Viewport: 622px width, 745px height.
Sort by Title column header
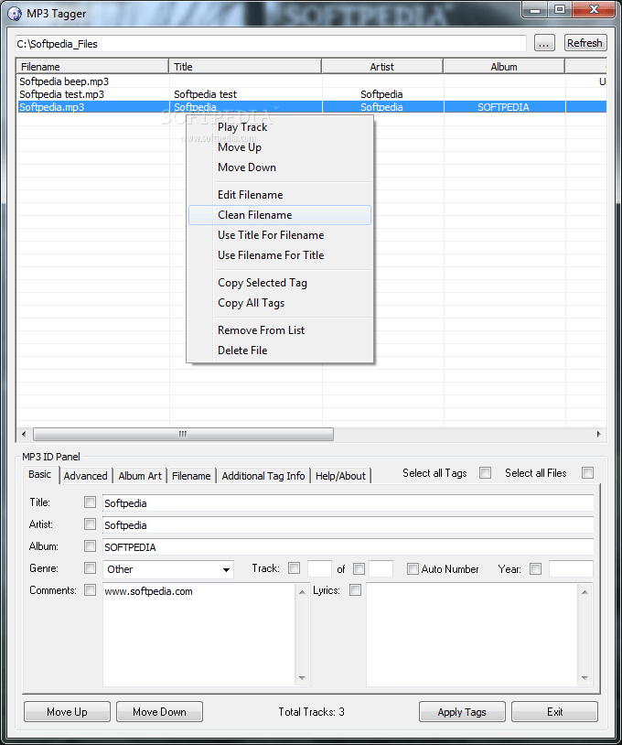245,67
